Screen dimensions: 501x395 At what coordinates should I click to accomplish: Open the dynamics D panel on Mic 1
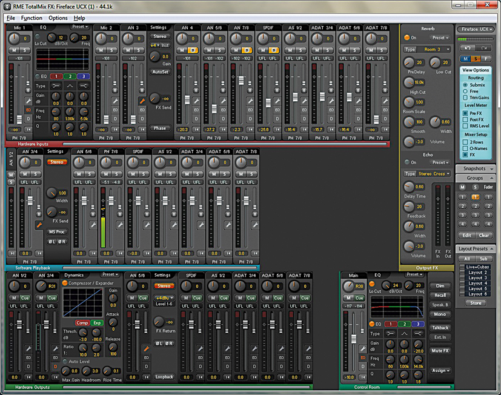[28, 119]
